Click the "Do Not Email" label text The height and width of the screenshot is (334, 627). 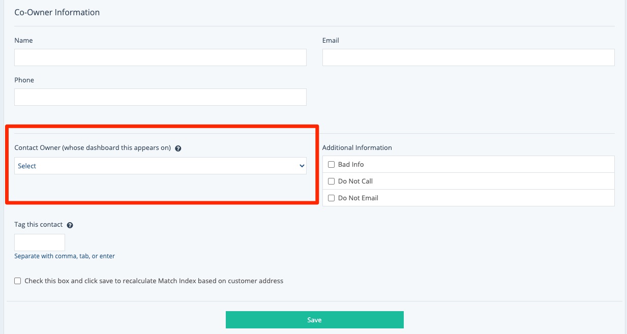click(358, 198)
